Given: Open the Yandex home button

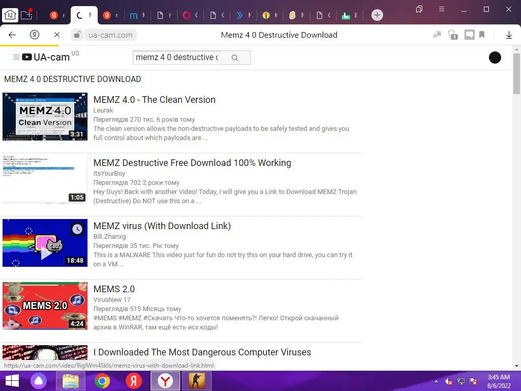Looking at the screenshot, I should click(x=35, y=35).
